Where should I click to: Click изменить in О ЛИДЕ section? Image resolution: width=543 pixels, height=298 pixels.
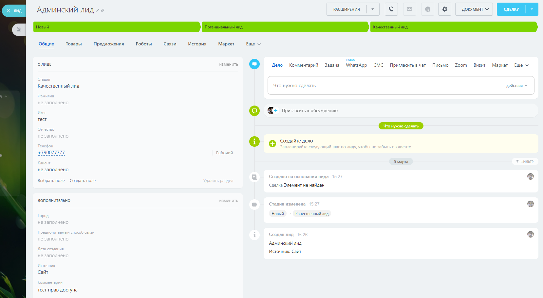tap(229, 64)
